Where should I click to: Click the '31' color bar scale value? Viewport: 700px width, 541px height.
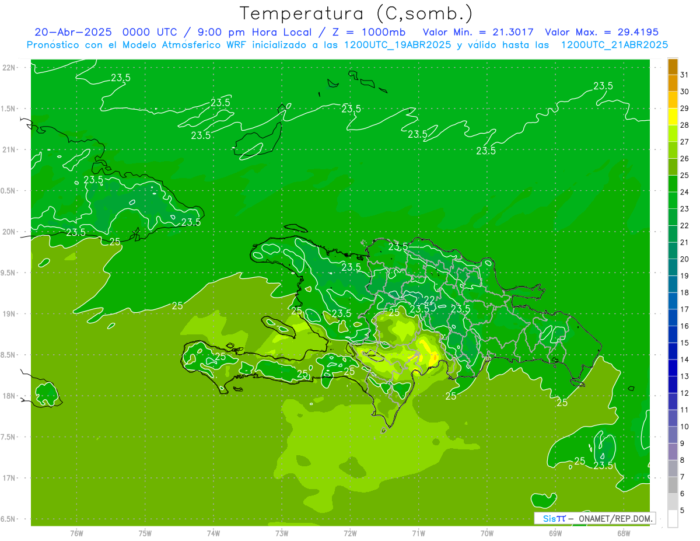[685, 75]
